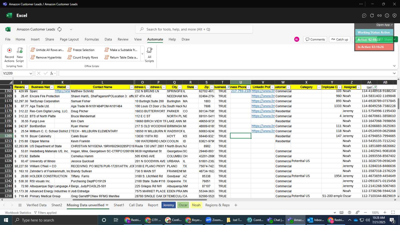
Task: Switch to the Draw ribbon tab
Action: click(185, 39)
